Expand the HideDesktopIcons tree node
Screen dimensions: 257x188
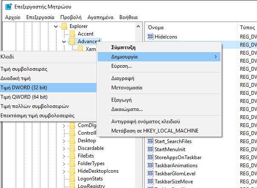click(x=64, y=171)
